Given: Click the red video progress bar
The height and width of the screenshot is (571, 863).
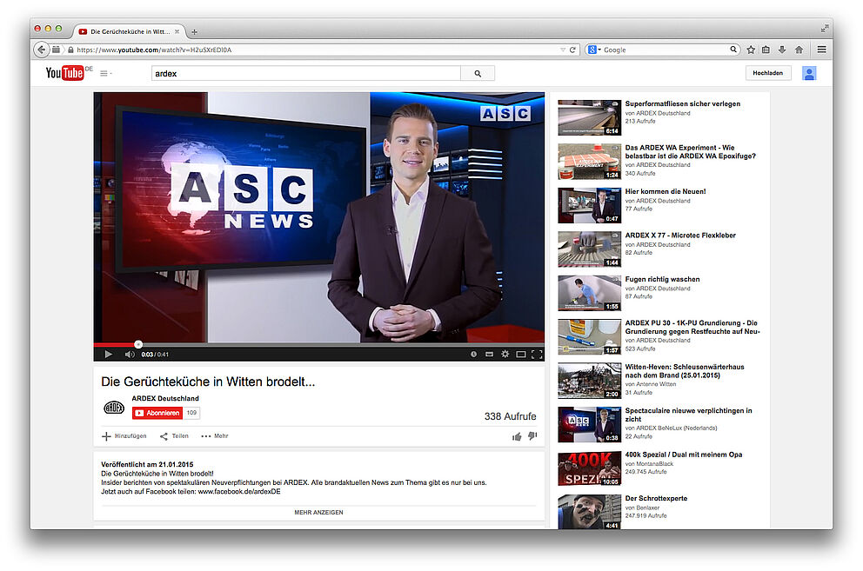Looking at the screenshot, I should point(115,344).
